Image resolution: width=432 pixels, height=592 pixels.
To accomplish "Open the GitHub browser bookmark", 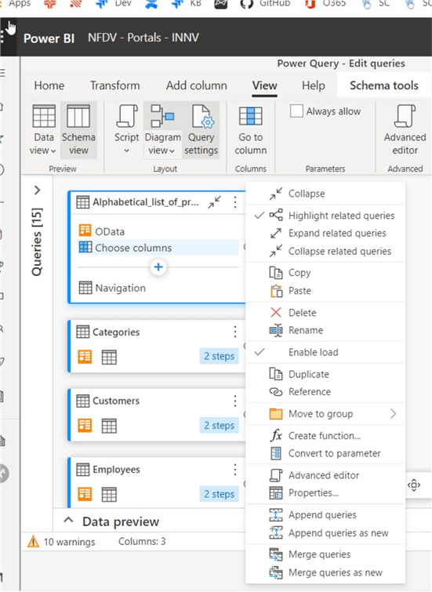I will [x=266, y=3].
